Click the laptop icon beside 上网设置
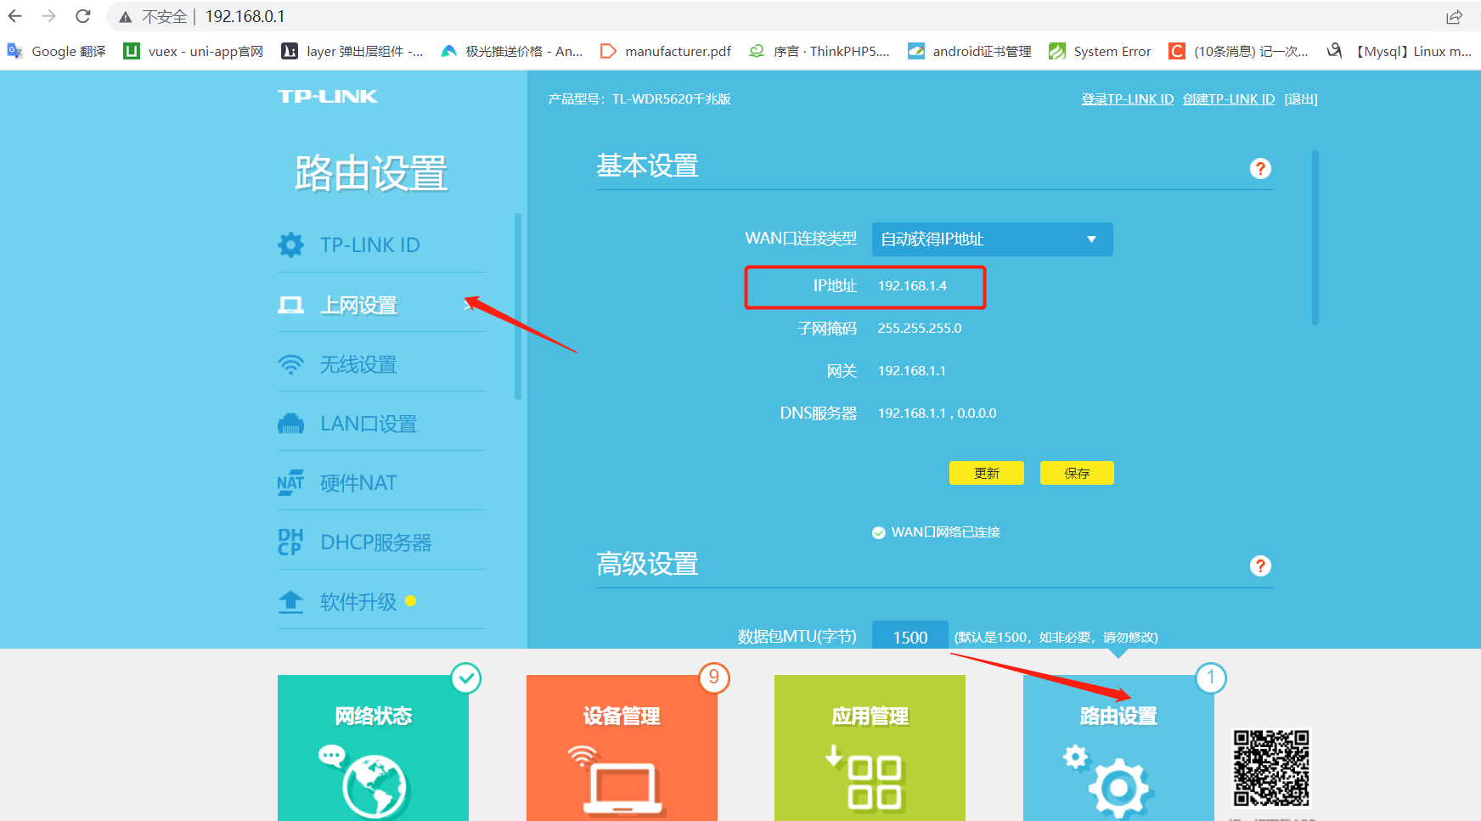The width and height of the screenshot is (1481, 821). click(290, 305)
